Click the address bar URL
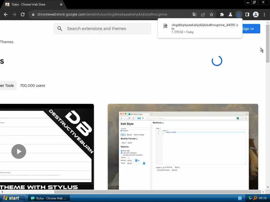270x202 pixels. pos(102,14)
